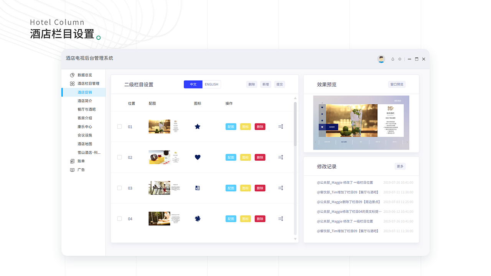Screen dimensions: 491x276
Task: Open 窗口预览 in the 效果预览 panel
Action: point(397,84)
